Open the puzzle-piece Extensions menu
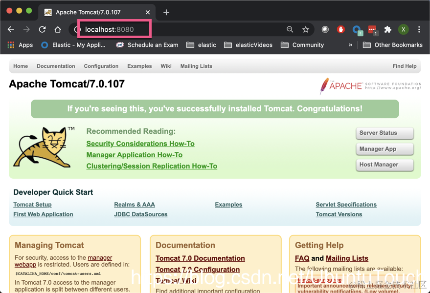Image resolution: width=430 pixels, height=293 pixels. (388, 29)
